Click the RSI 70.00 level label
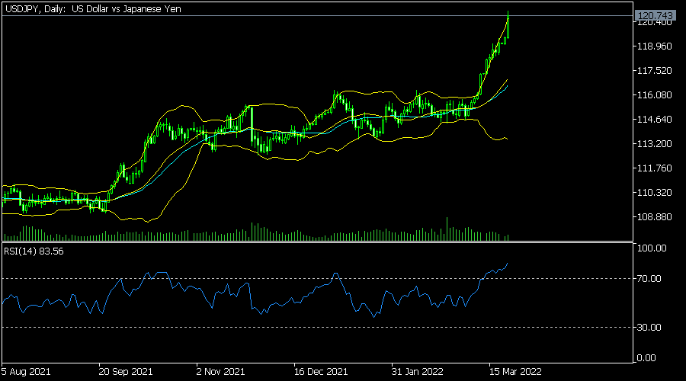This screenshot has height=381, width=686. 649,279
